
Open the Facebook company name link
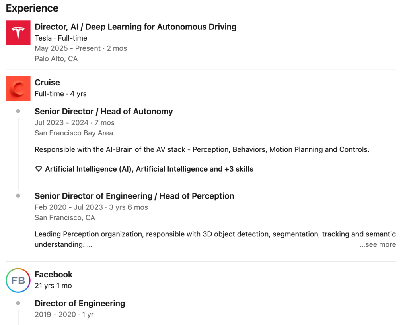pos(54,275)
